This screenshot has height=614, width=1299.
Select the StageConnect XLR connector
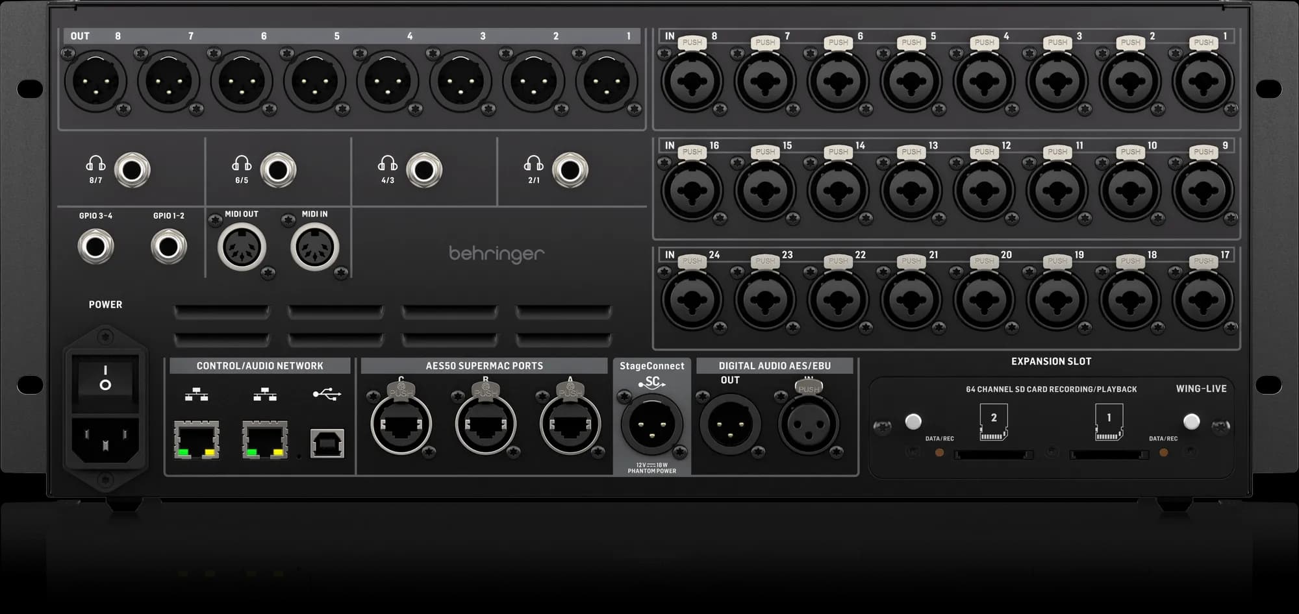click(x=651, y=425)
